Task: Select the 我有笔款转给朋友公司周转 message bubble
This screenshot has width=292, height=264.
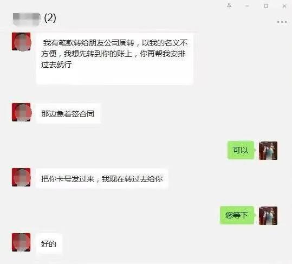Action: click(x=115, y=59)
